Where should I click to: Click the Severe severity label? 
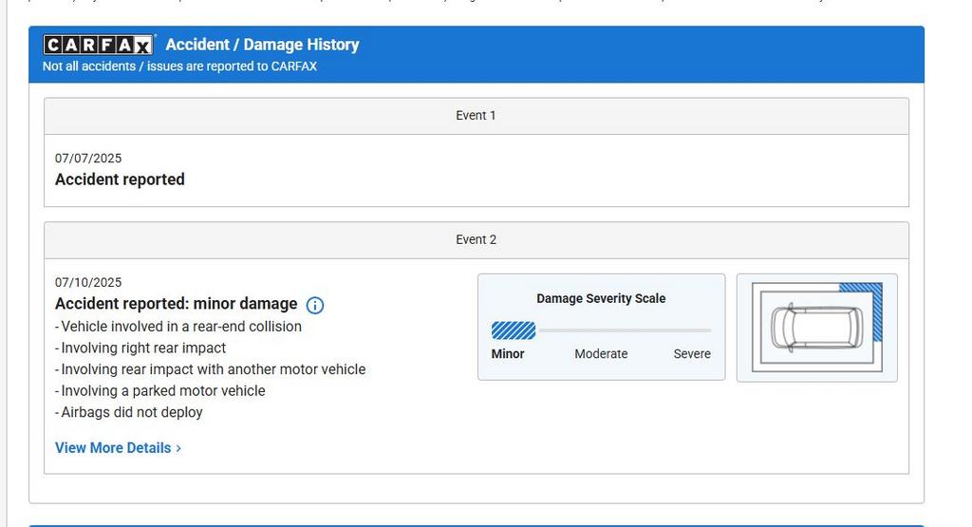[x=692, y=354]
